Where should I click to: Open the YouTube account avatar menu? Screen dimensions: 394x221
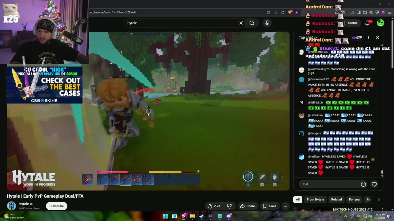point(380,23)
